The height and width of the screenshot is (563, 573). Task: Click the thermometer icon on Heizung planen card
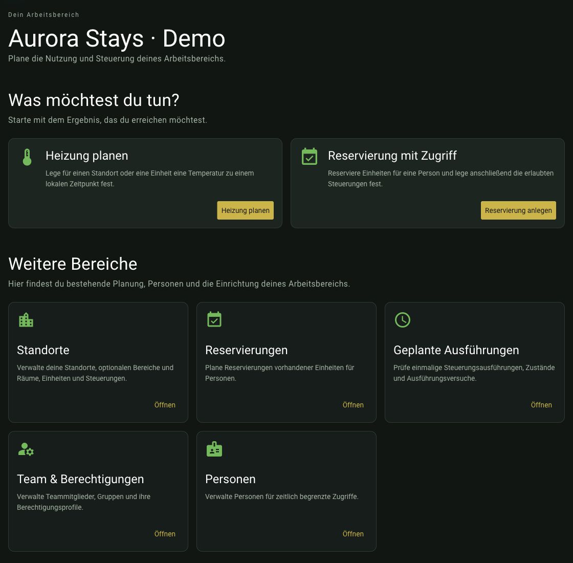[27, 157]
